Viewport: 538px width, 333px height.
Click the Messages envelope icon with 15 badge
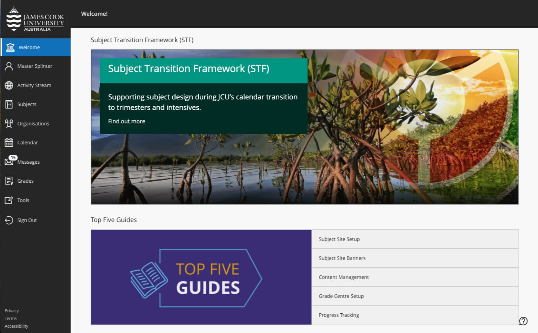click(x=11, y=160)
